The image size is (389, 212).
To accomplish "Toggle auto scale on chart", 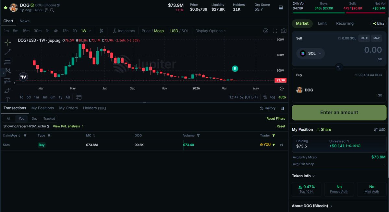I will (x=282, y=97).
